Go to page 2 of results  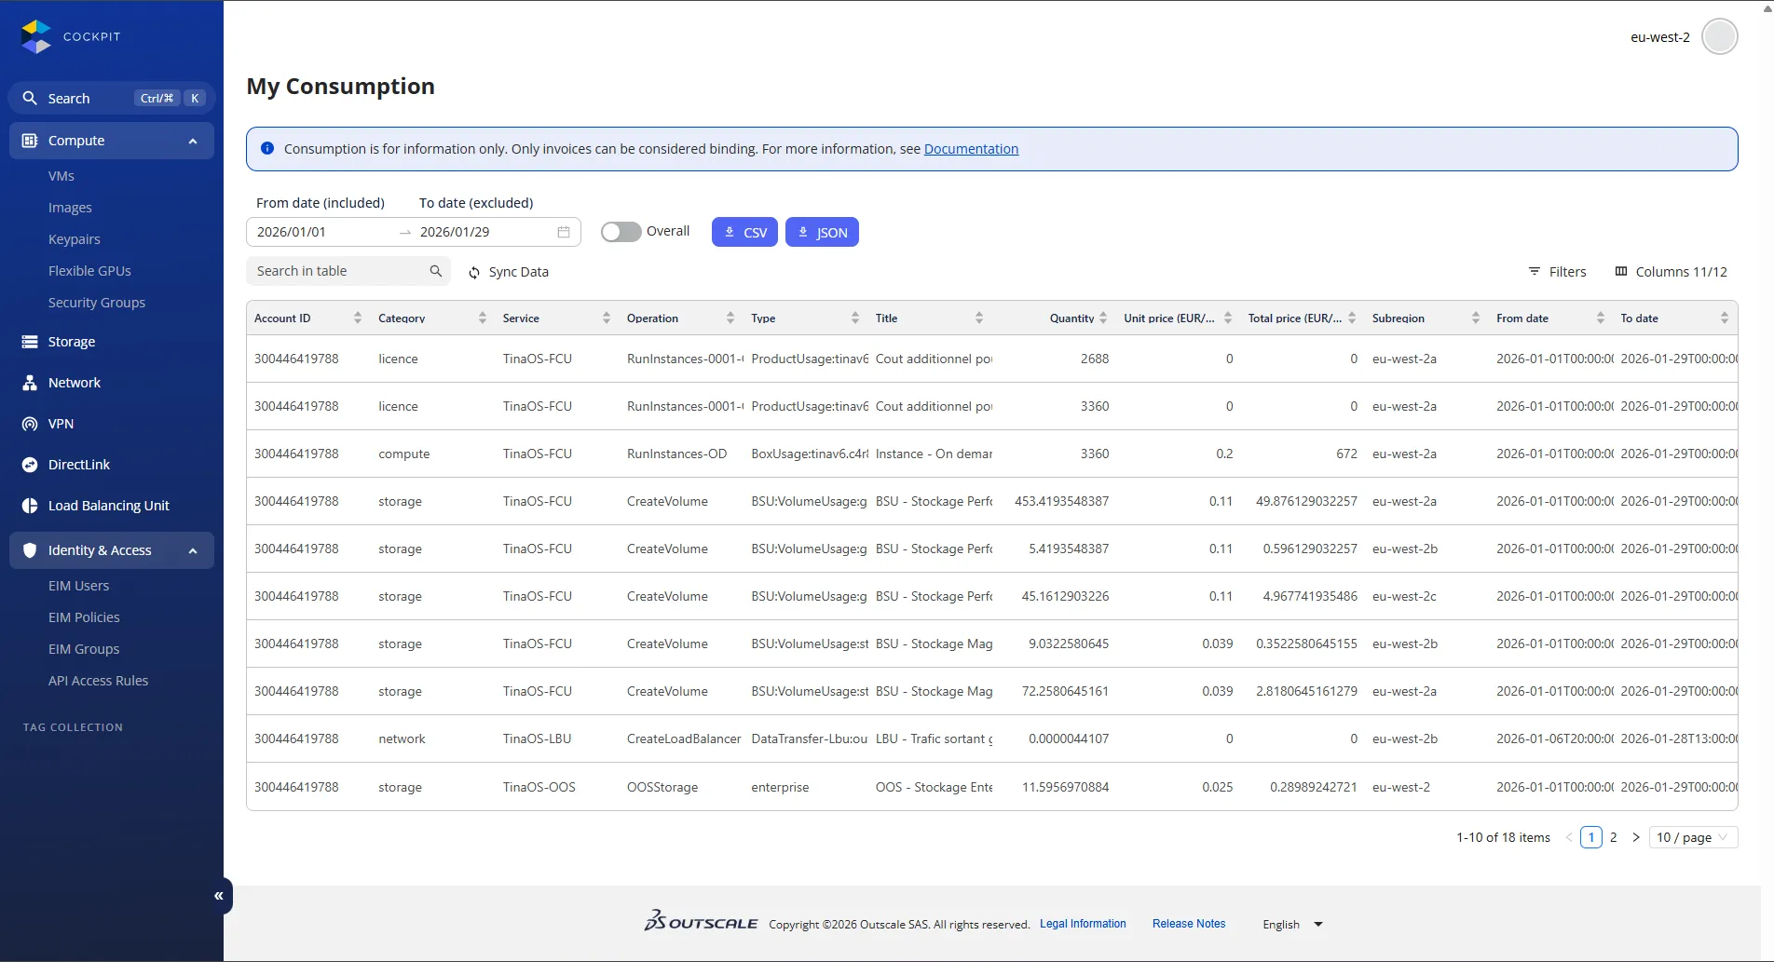coord(1613,837)
